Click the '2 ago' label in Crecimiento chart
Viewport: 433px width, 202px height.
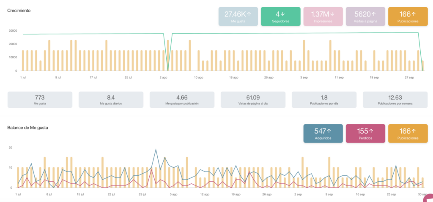[163, 77]
